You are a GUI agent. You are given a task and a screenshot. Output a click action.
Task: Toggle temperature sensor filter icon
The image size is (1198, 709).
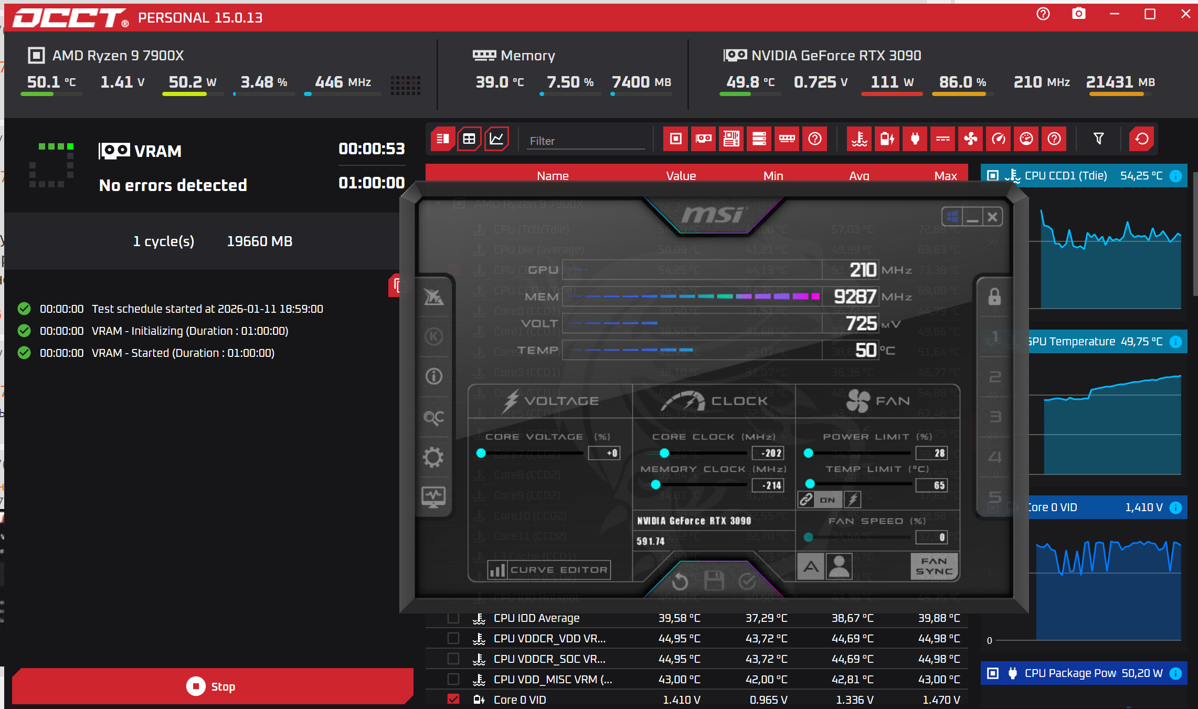(x=859, y=139)
